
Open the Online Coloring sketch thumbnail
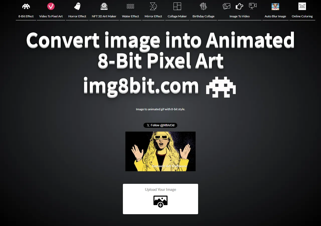tap(302, 6)
